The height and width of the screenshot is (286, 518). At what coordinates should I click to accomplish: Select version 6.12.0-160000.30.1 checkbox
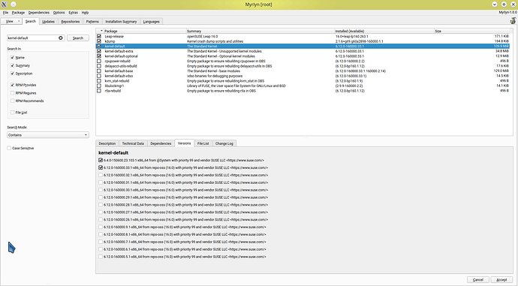tap(101, 190)
